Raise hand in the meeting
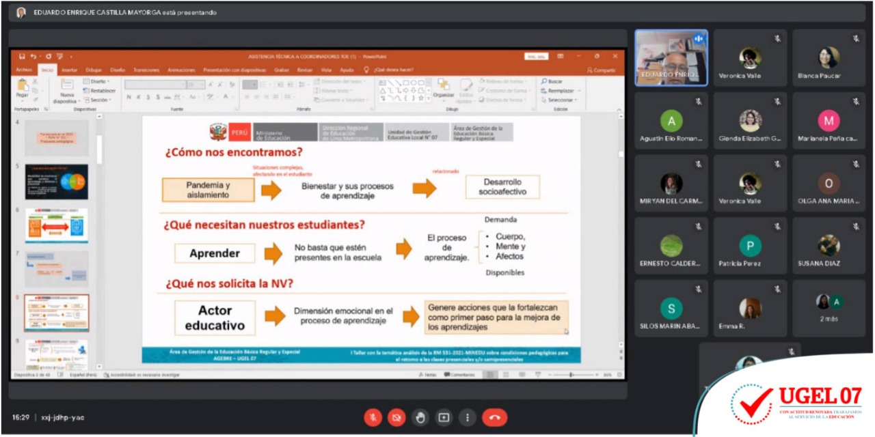 click(x=420, y=417)
